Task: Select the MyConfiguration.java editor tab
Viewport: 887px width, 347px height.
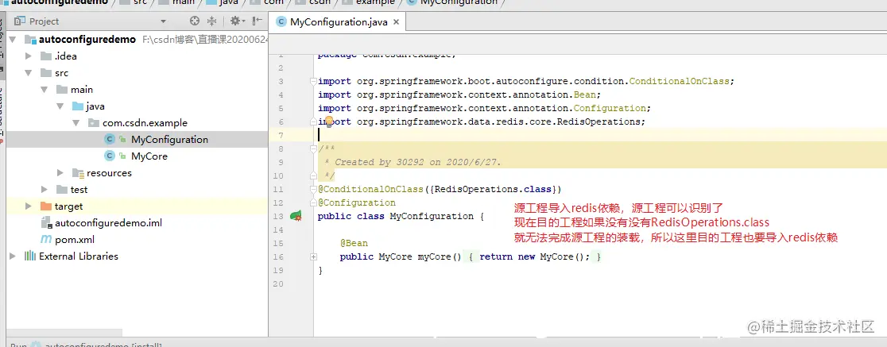Action: coord(338,22)
